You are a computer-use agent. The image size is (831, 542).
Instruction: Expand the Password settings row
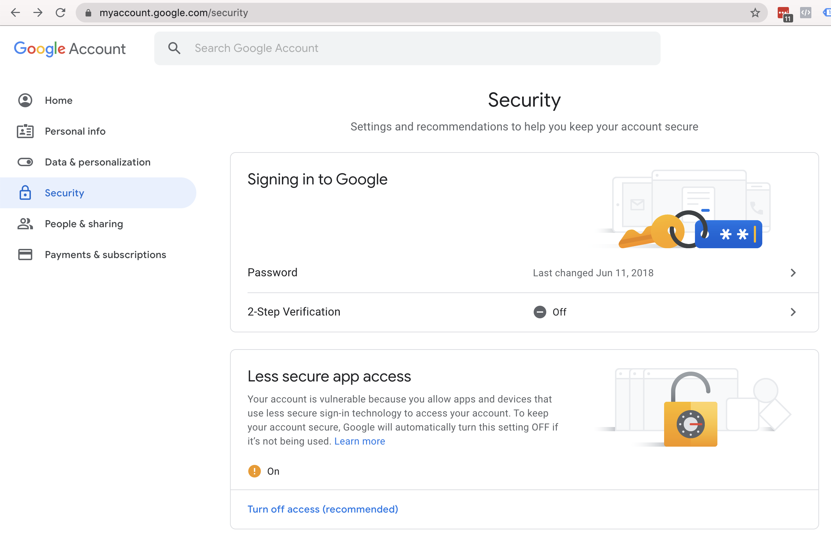click(795, 272)
